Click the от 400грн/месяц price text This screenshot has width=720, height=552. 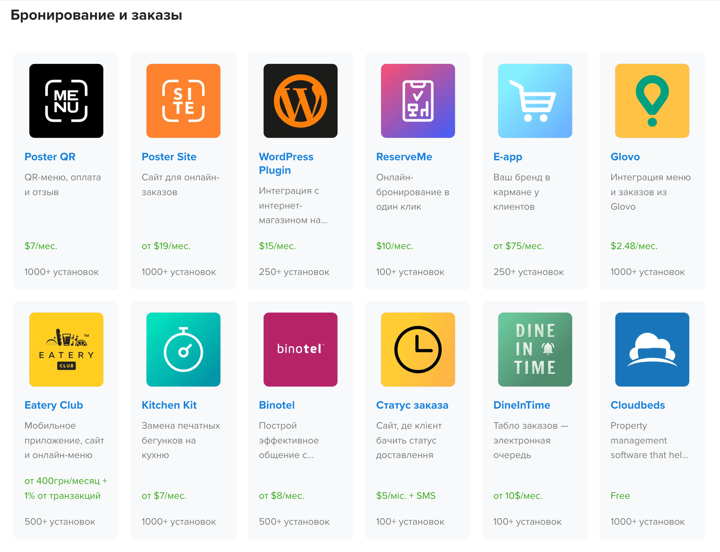tap(66, 488)
